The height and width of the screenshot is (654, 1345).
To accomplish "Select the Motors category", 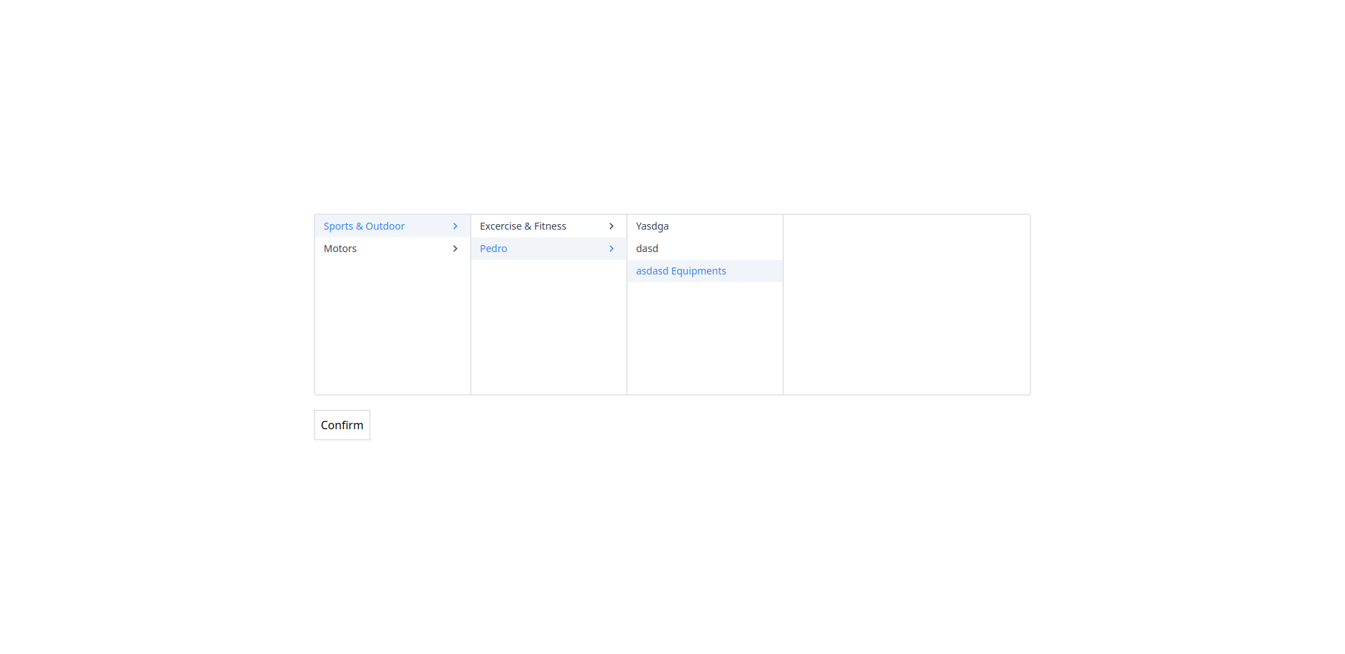I will tap(392, 249).
